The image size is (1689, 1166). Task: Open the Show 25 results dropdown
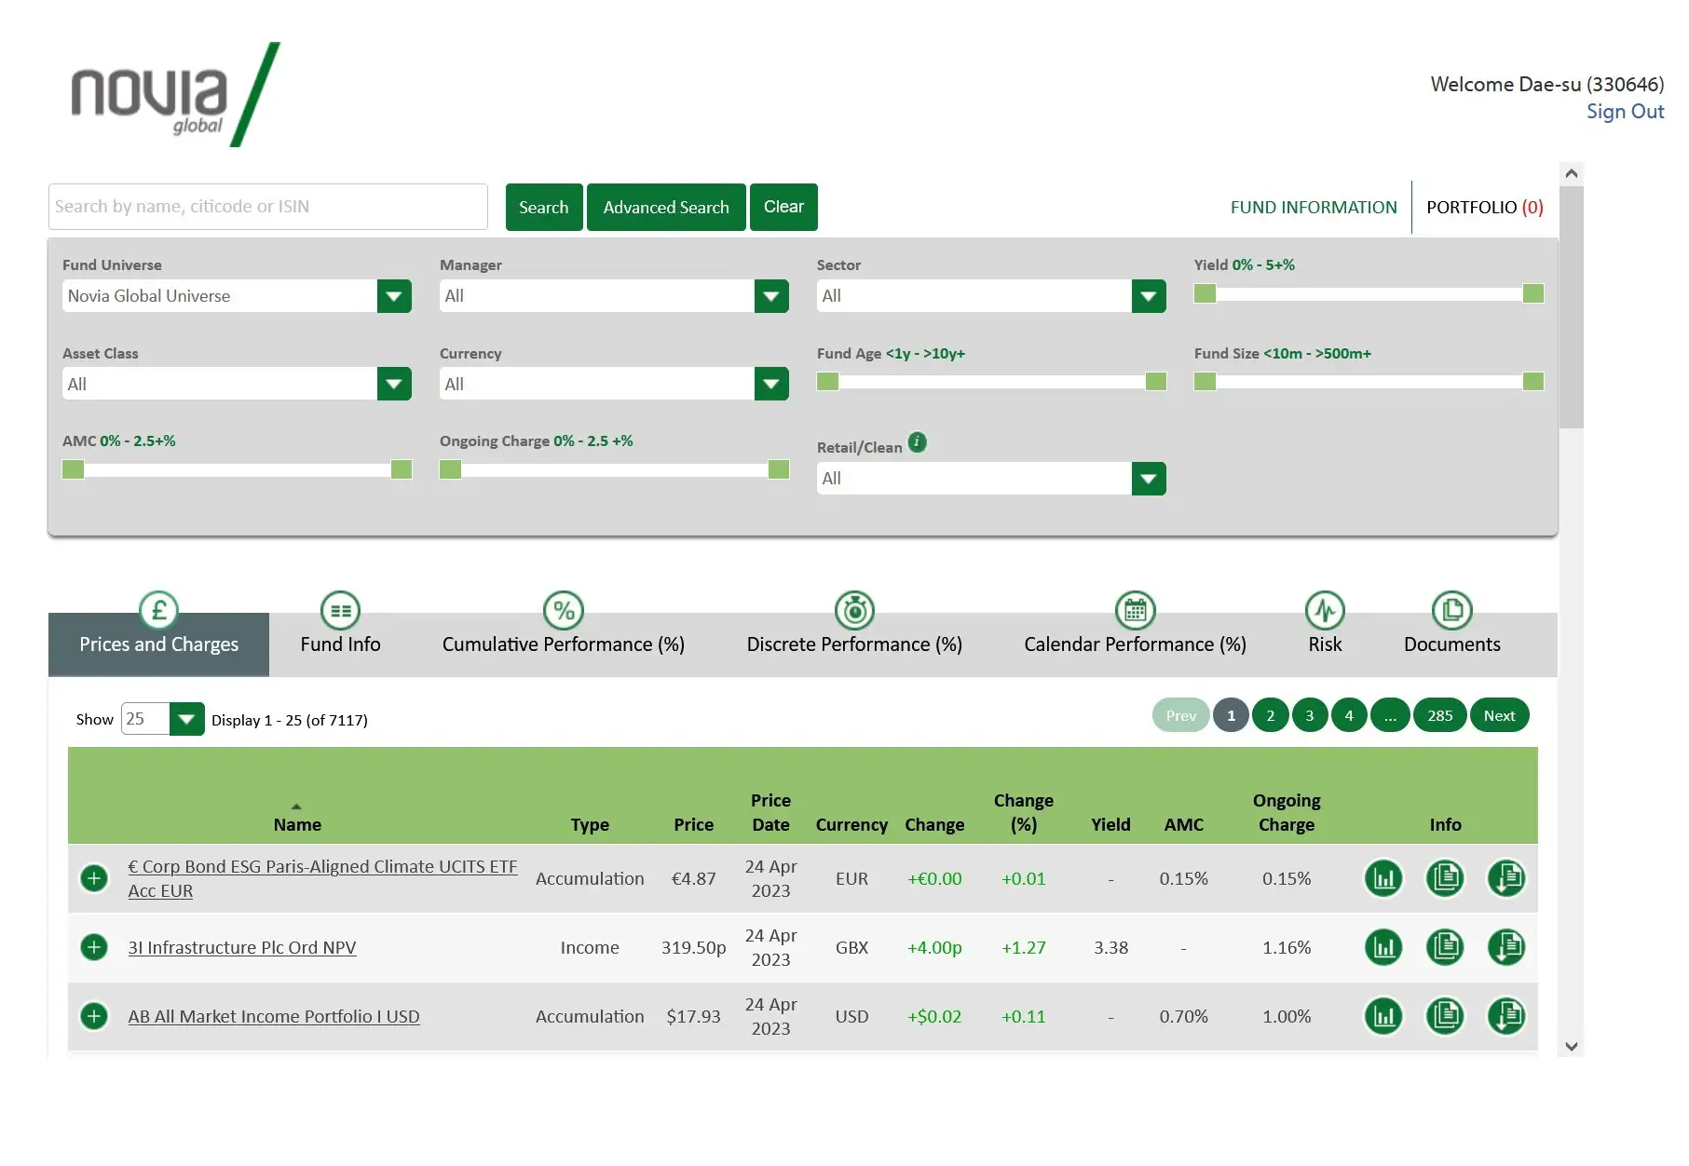(186, 719)
